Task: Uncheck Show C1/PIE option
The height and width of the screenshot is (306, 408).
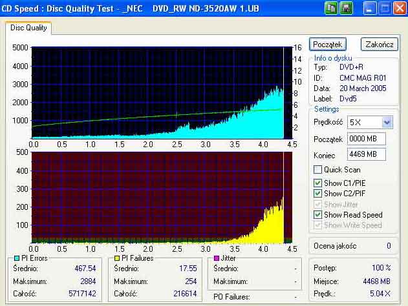Action: 317,183
